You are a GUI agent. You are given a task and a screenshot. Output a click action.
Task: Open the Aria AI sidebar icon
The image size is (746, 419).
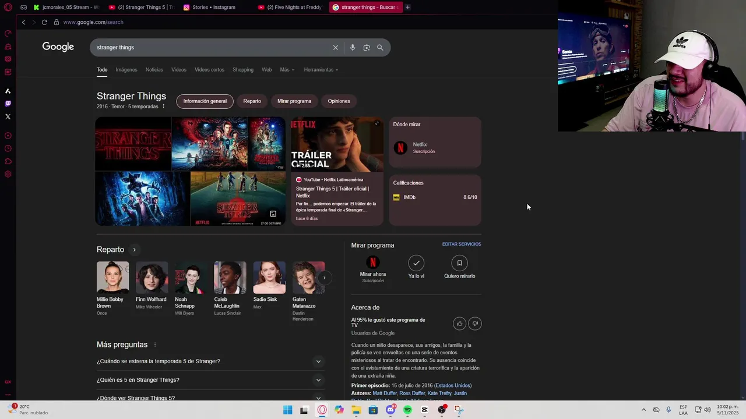[x=8, y=91]
